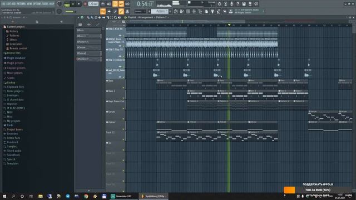Click the microphone one-click recording icon

pos(231,4)
